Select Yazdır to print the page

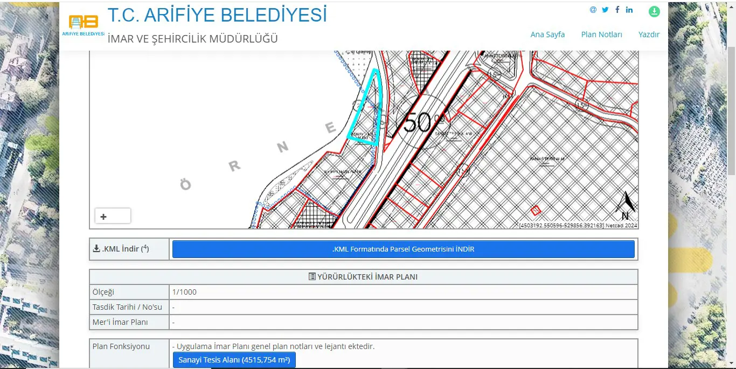point(649,34)
